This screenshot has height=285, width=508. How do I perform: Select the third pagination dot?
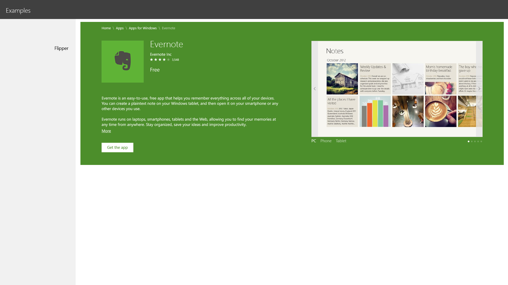tap(475, 141)
